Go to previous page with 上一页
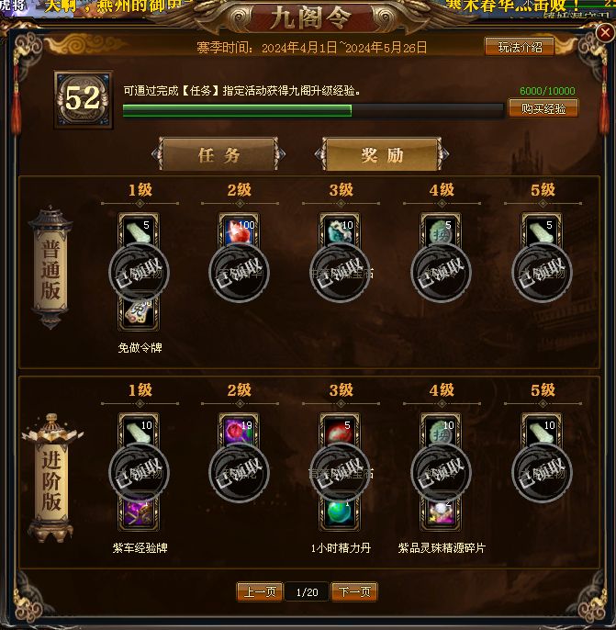The width and height of the screenshot is (616, 630). 260,591
